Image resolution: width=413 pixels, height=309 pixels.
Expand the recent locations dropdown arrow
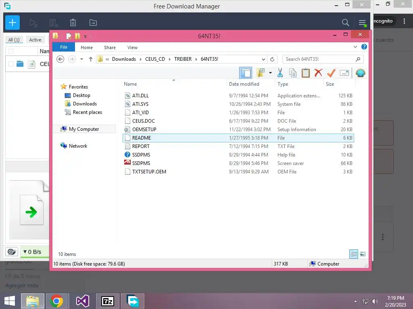tap(81, 59)
